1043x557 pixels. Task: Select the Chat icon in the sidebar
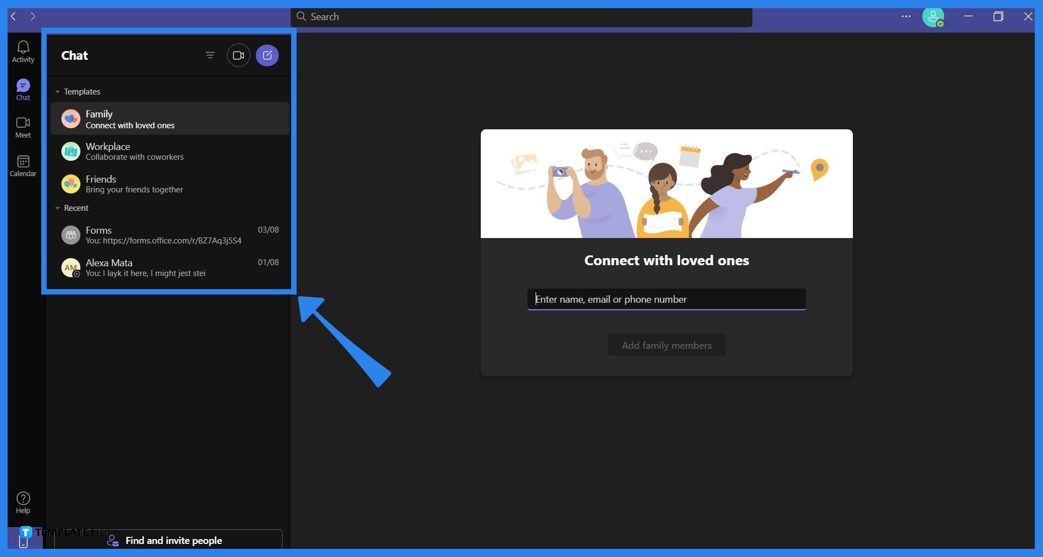tap(23, 89)
